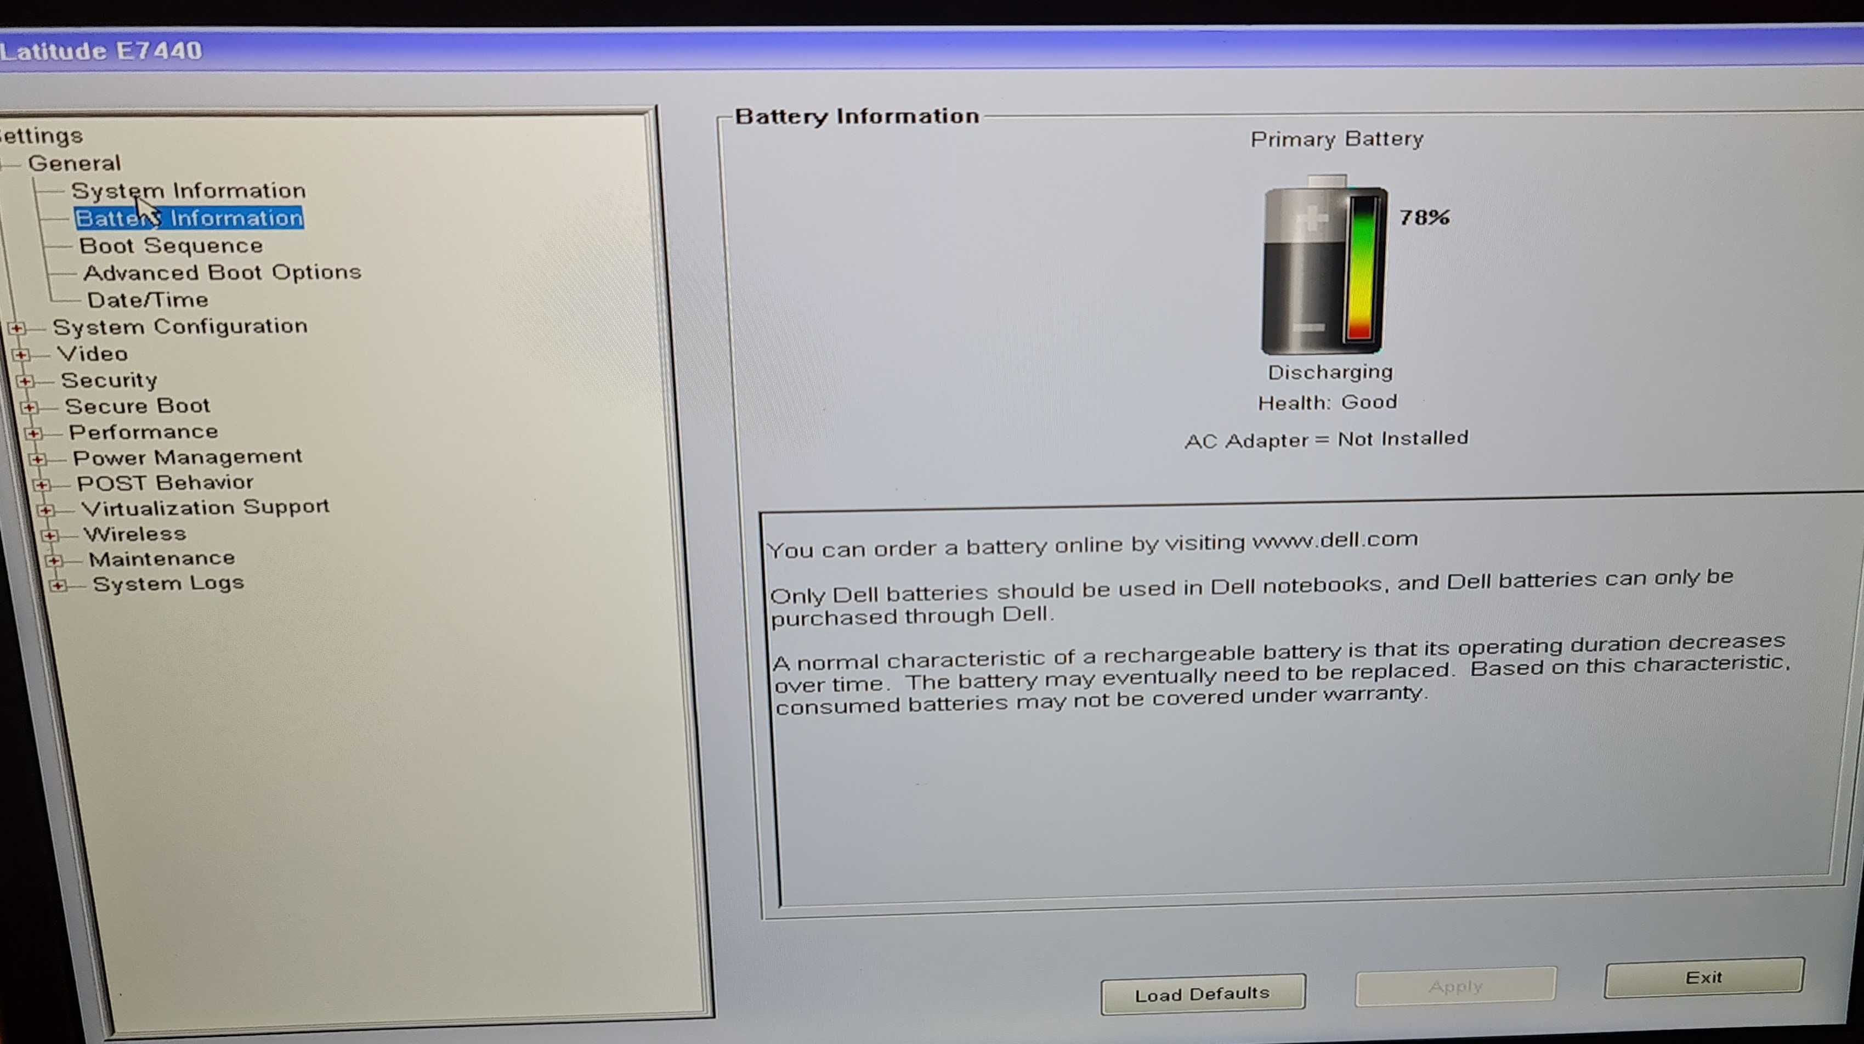
Task: Click the Latitude E7440 title bar
Action: [x=932, y=50]
